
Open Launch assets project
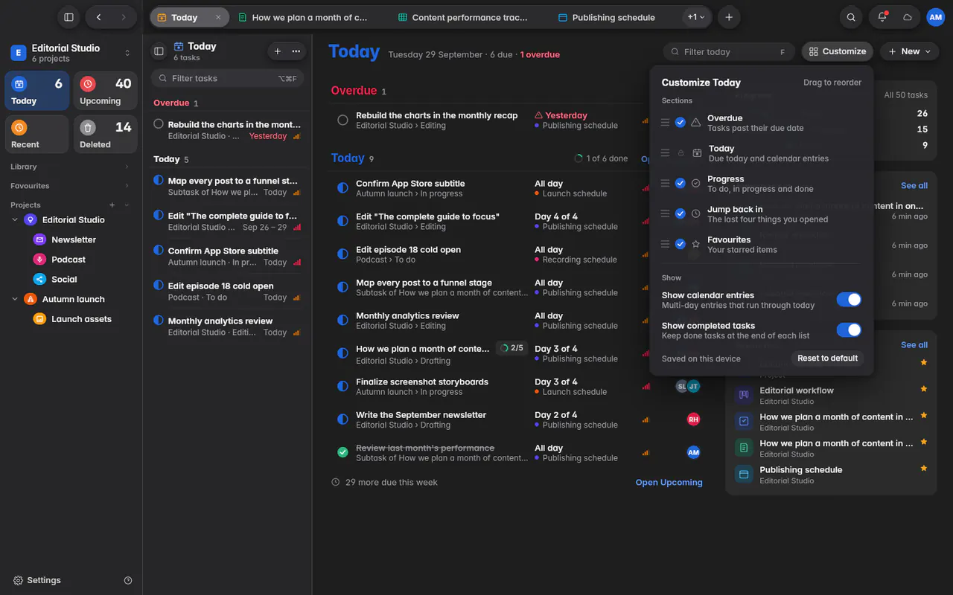(x=81, y=319)
